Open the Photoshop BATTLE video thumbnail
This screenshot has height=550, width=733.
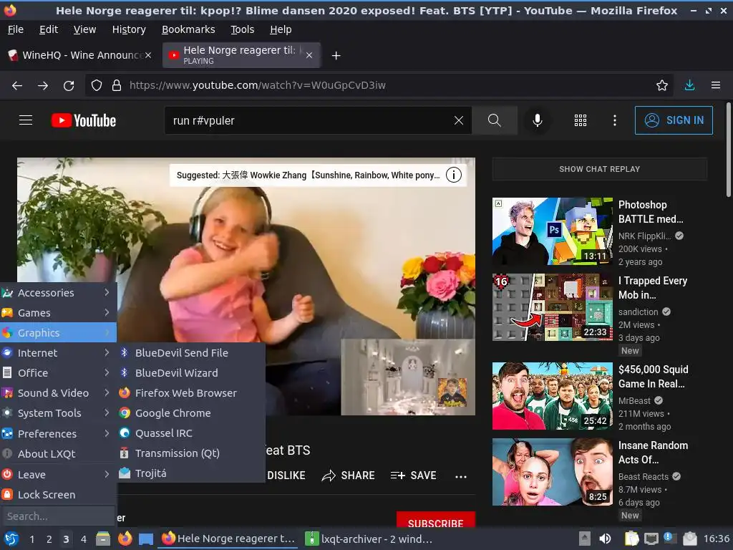[552, 231]
